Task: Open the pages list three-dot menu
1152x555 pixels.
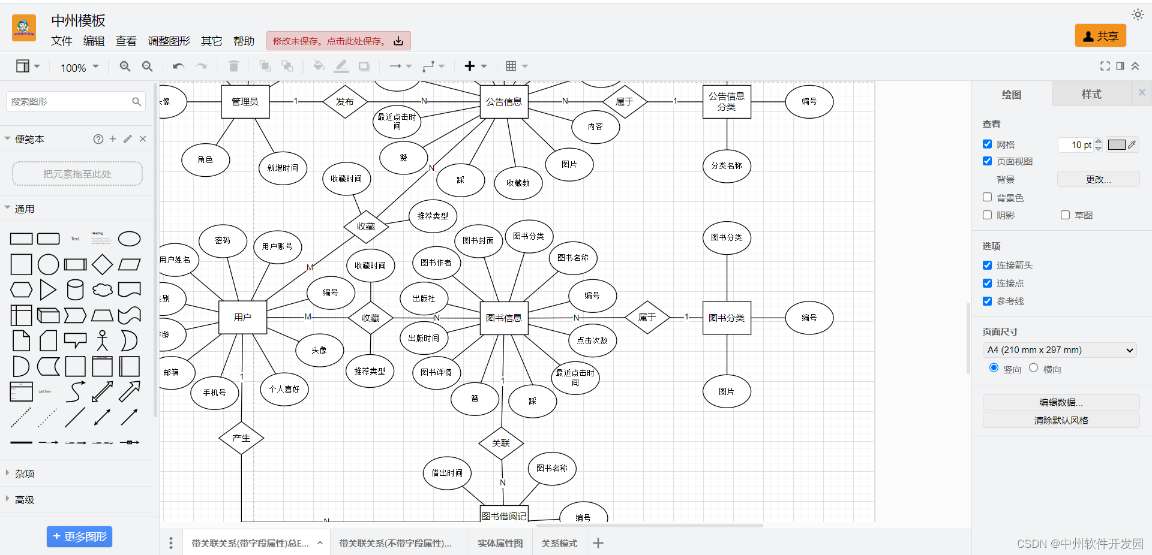Action: (171, 543)
